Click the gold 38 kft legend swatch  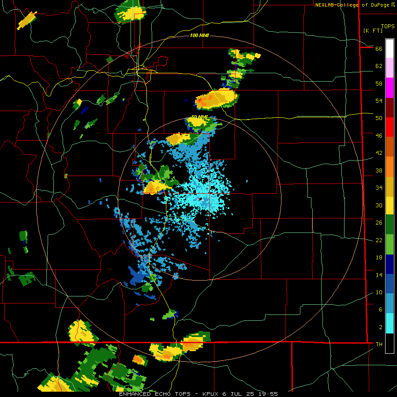390,187
